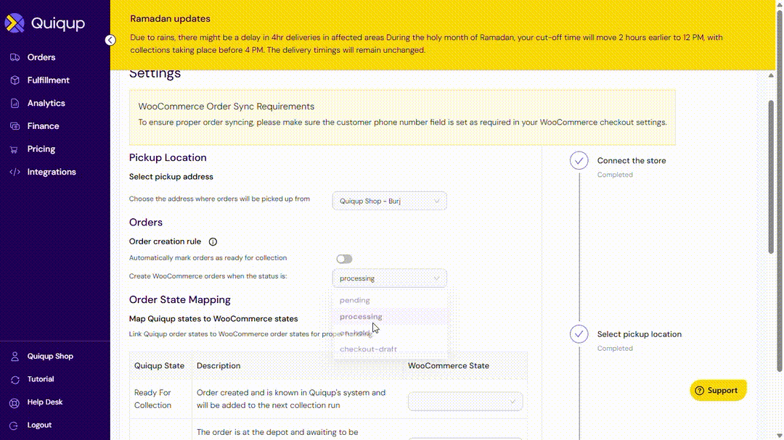Open the Pricing page
Screen dimensions: 784x440
click(41, 149)
